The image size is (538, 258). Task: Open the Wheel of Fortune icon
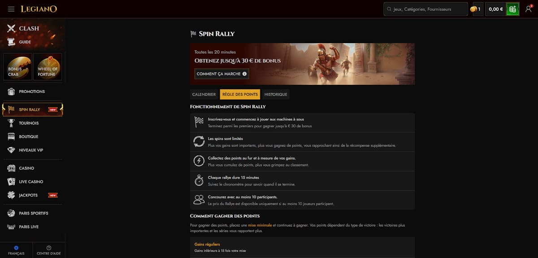coord(47,67)
